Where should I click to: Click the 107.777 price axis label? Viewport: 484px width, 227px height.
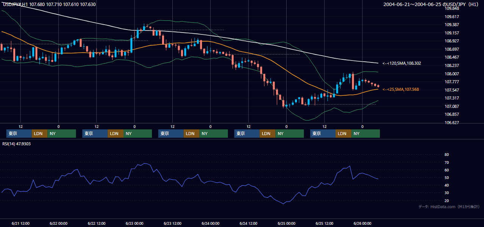tap(452, 82)
